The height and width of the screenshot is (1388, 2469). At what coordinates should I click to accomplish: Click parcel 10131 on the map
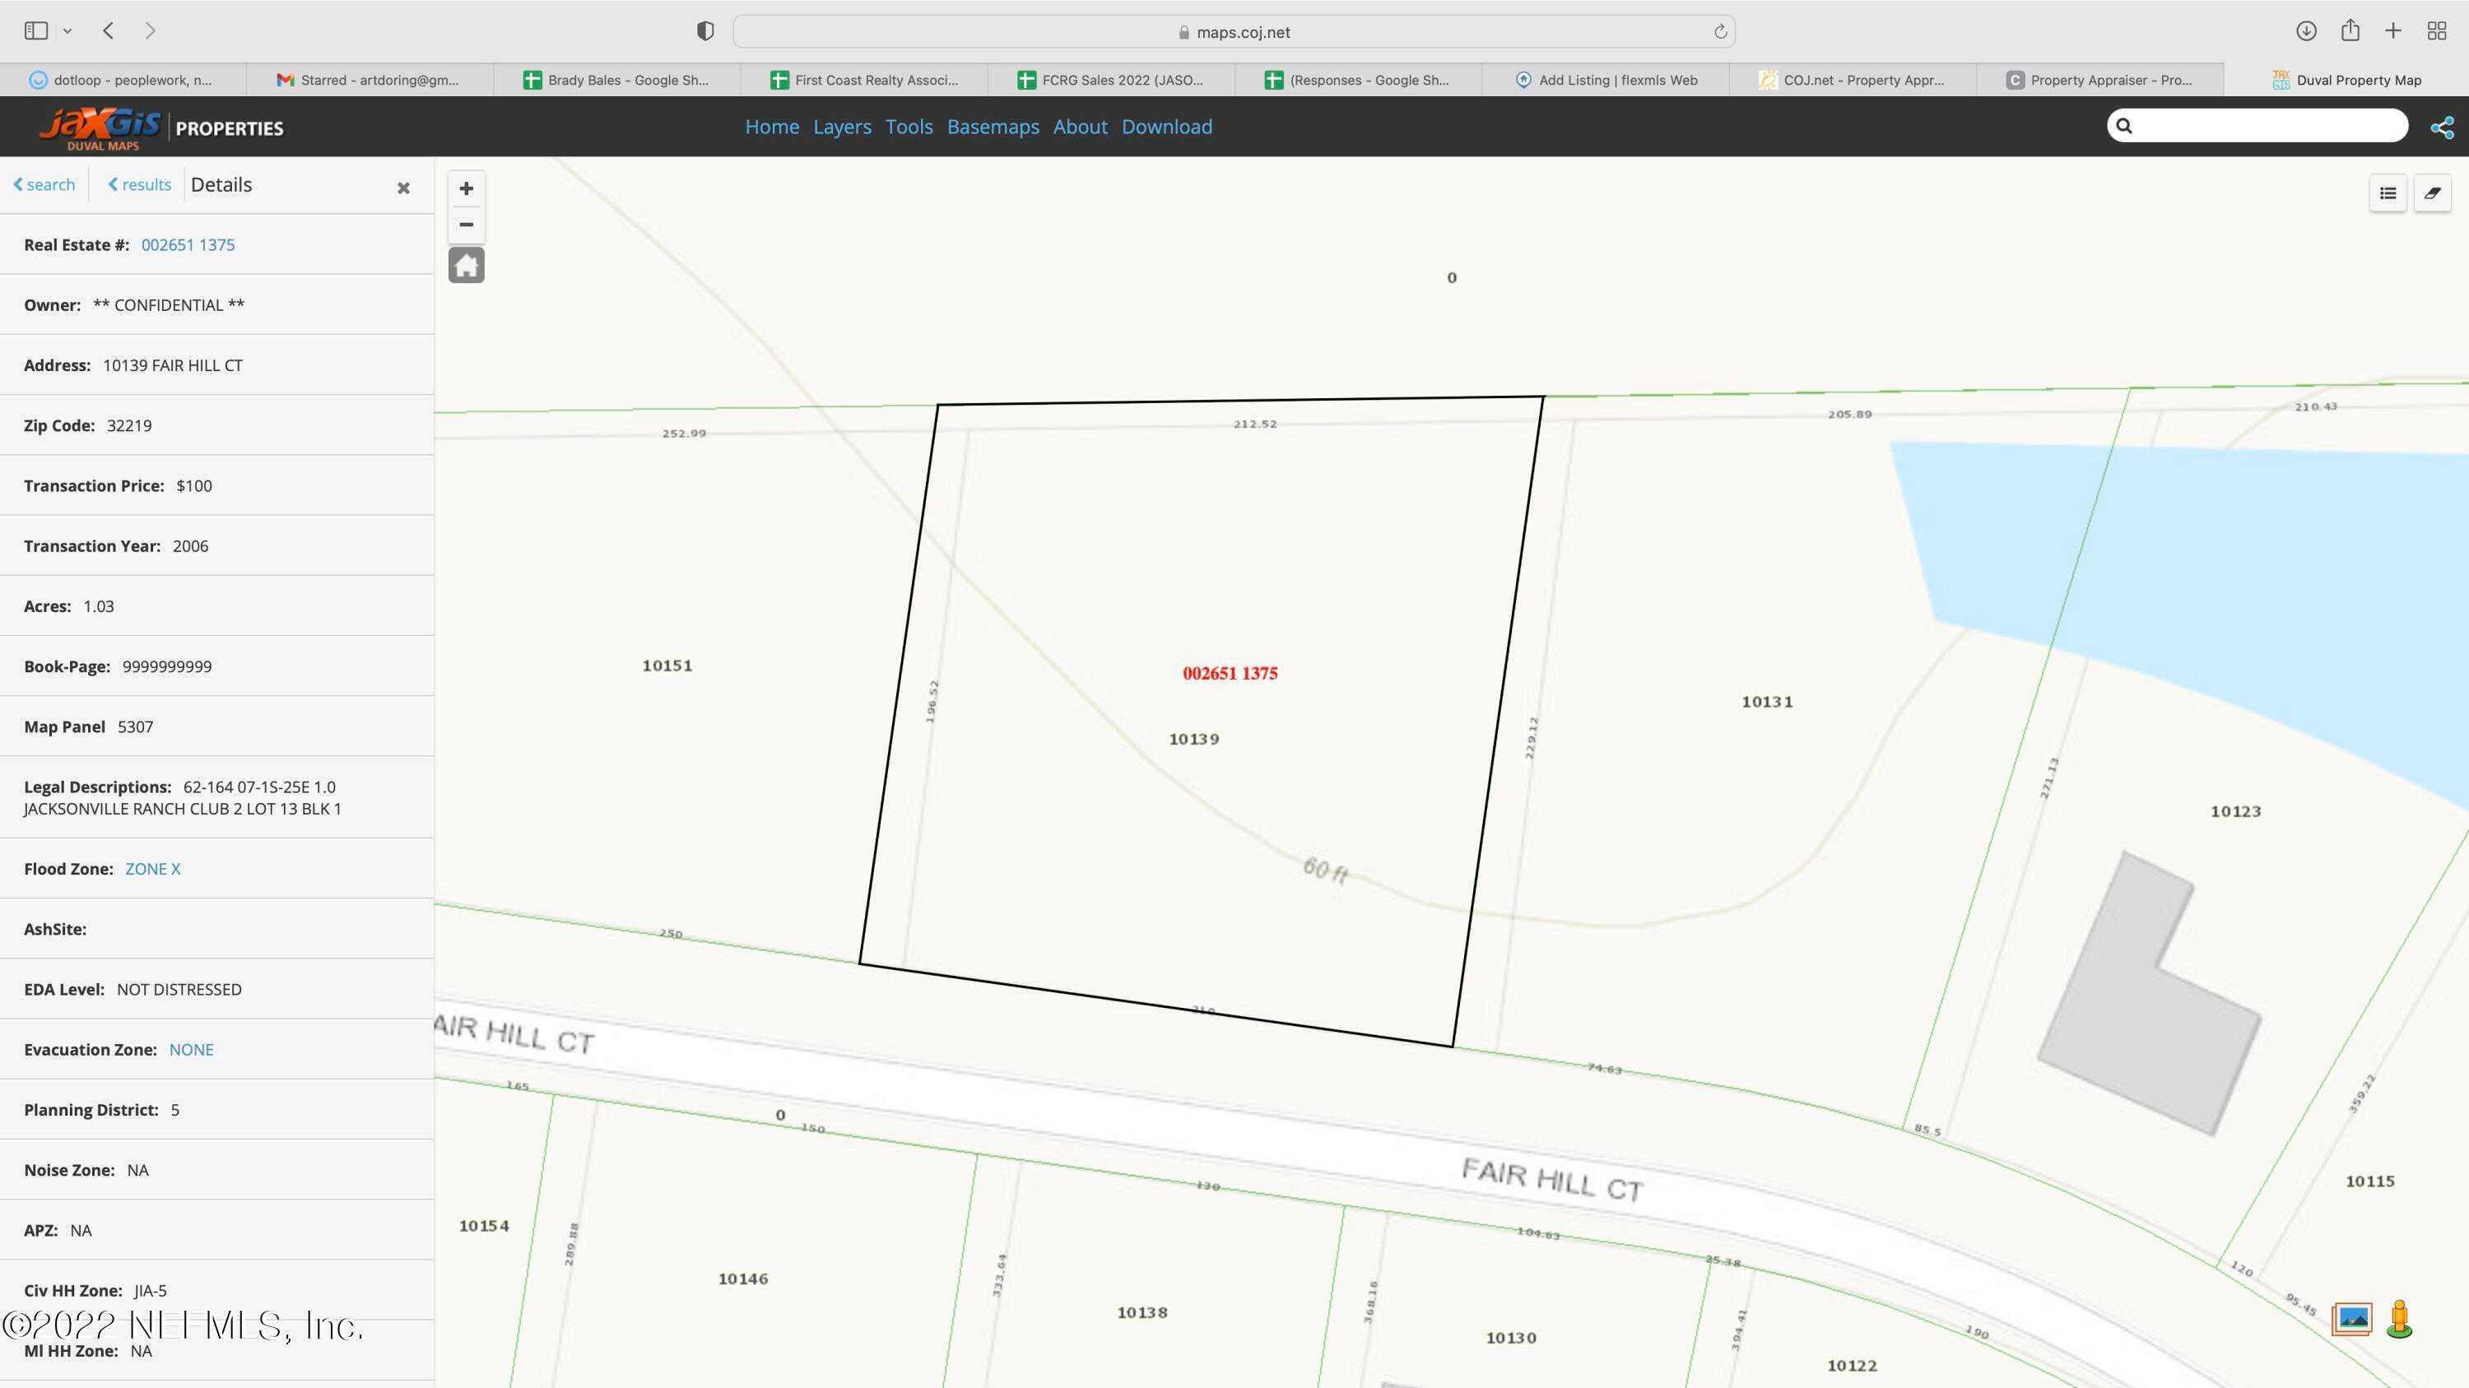[1766, 701]
